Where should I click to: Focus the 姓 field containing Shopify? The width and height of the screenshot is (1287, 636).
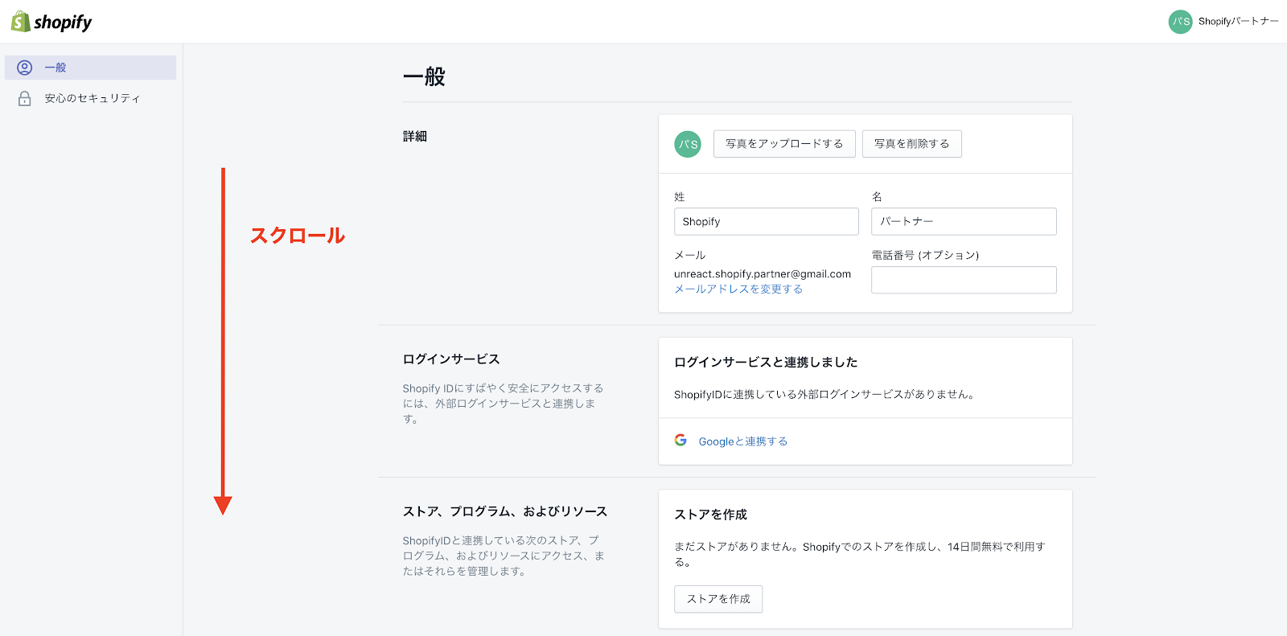pos(766,222)
